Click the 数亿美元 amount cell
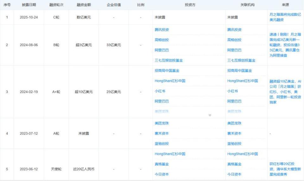Screen dimensions: 304x181 coord(84,17)
